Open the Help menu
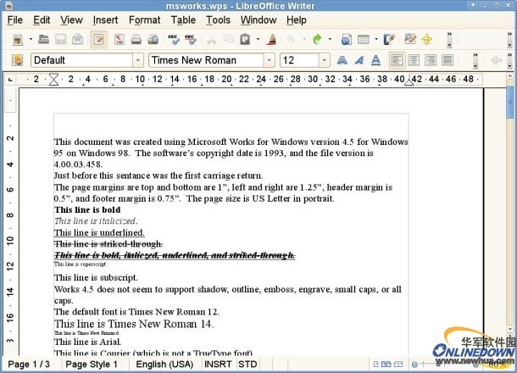 [297, 20]
